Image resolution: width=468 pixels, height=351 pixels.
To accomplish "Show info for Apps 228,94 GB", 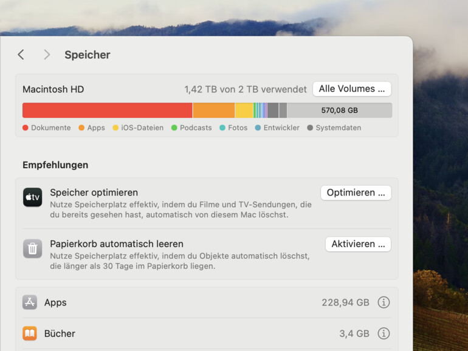I will 384,302.
